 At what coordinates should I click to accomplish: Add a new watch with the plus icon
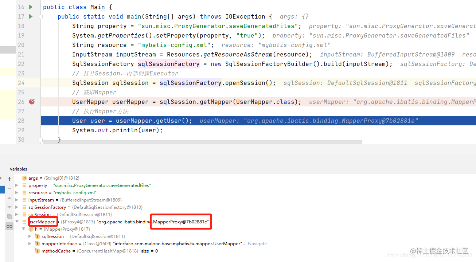(x=9, y=179)
